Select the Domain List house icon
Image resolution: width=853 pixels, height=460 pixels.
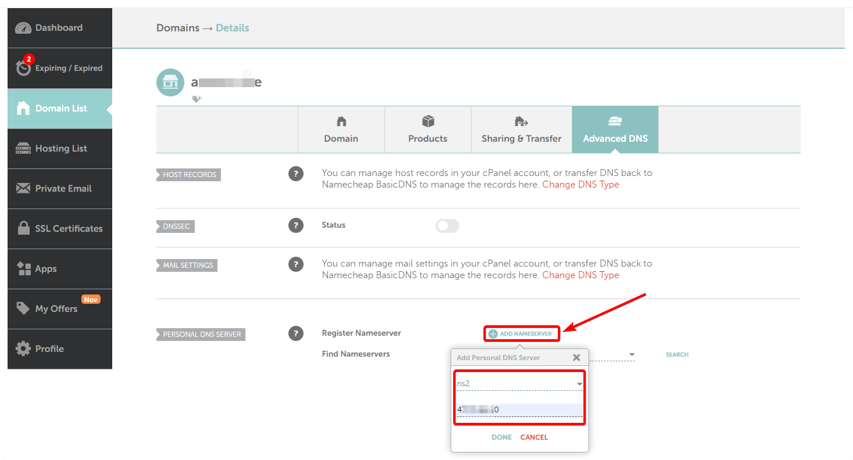(x=23, y=108)
